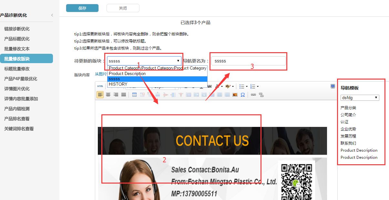389x200 pixels.
Task: Insert a bulleted list
Action: tap(242, 86)
